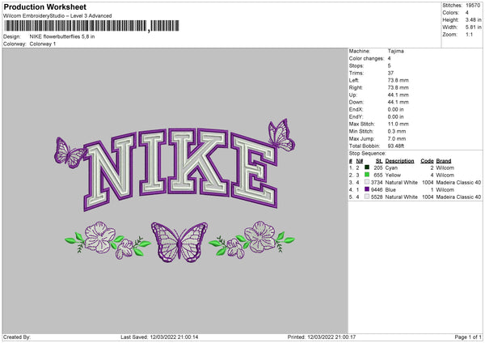Click the dark green Cyan thread swatch
This screenshot has width=485, height=343.
coord(367,167)
